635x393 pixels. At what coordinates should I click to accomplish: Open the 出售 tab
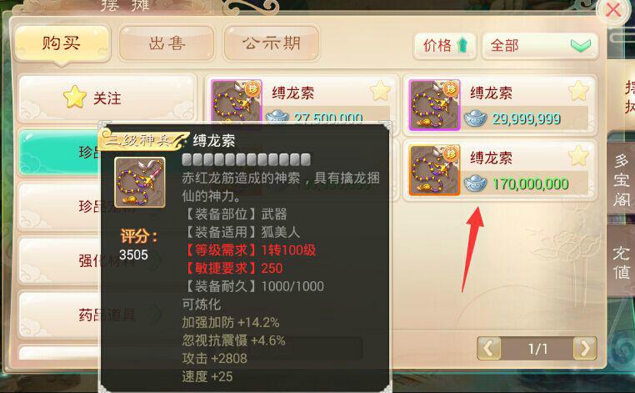(167, 43)
